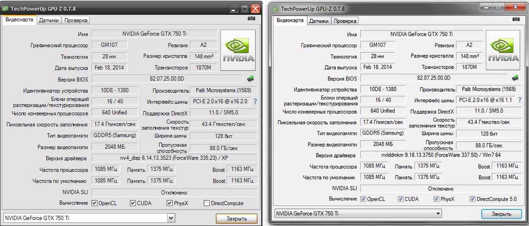Toggle PhysX checkbox in right window
This screenshot has height=226, width=529.
(x=437, y=199)
